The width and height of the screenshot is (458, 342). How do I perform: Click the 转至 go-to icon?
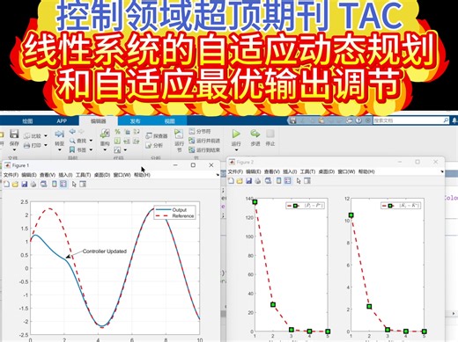(60, 135)
